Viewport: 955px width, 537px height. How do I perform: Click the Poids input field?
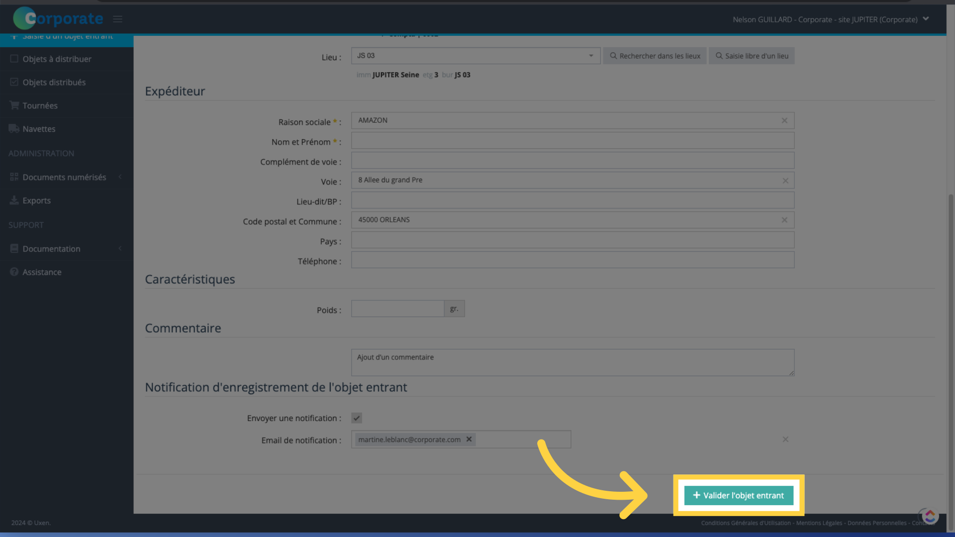pyautogui.click(x=397, y=308)
